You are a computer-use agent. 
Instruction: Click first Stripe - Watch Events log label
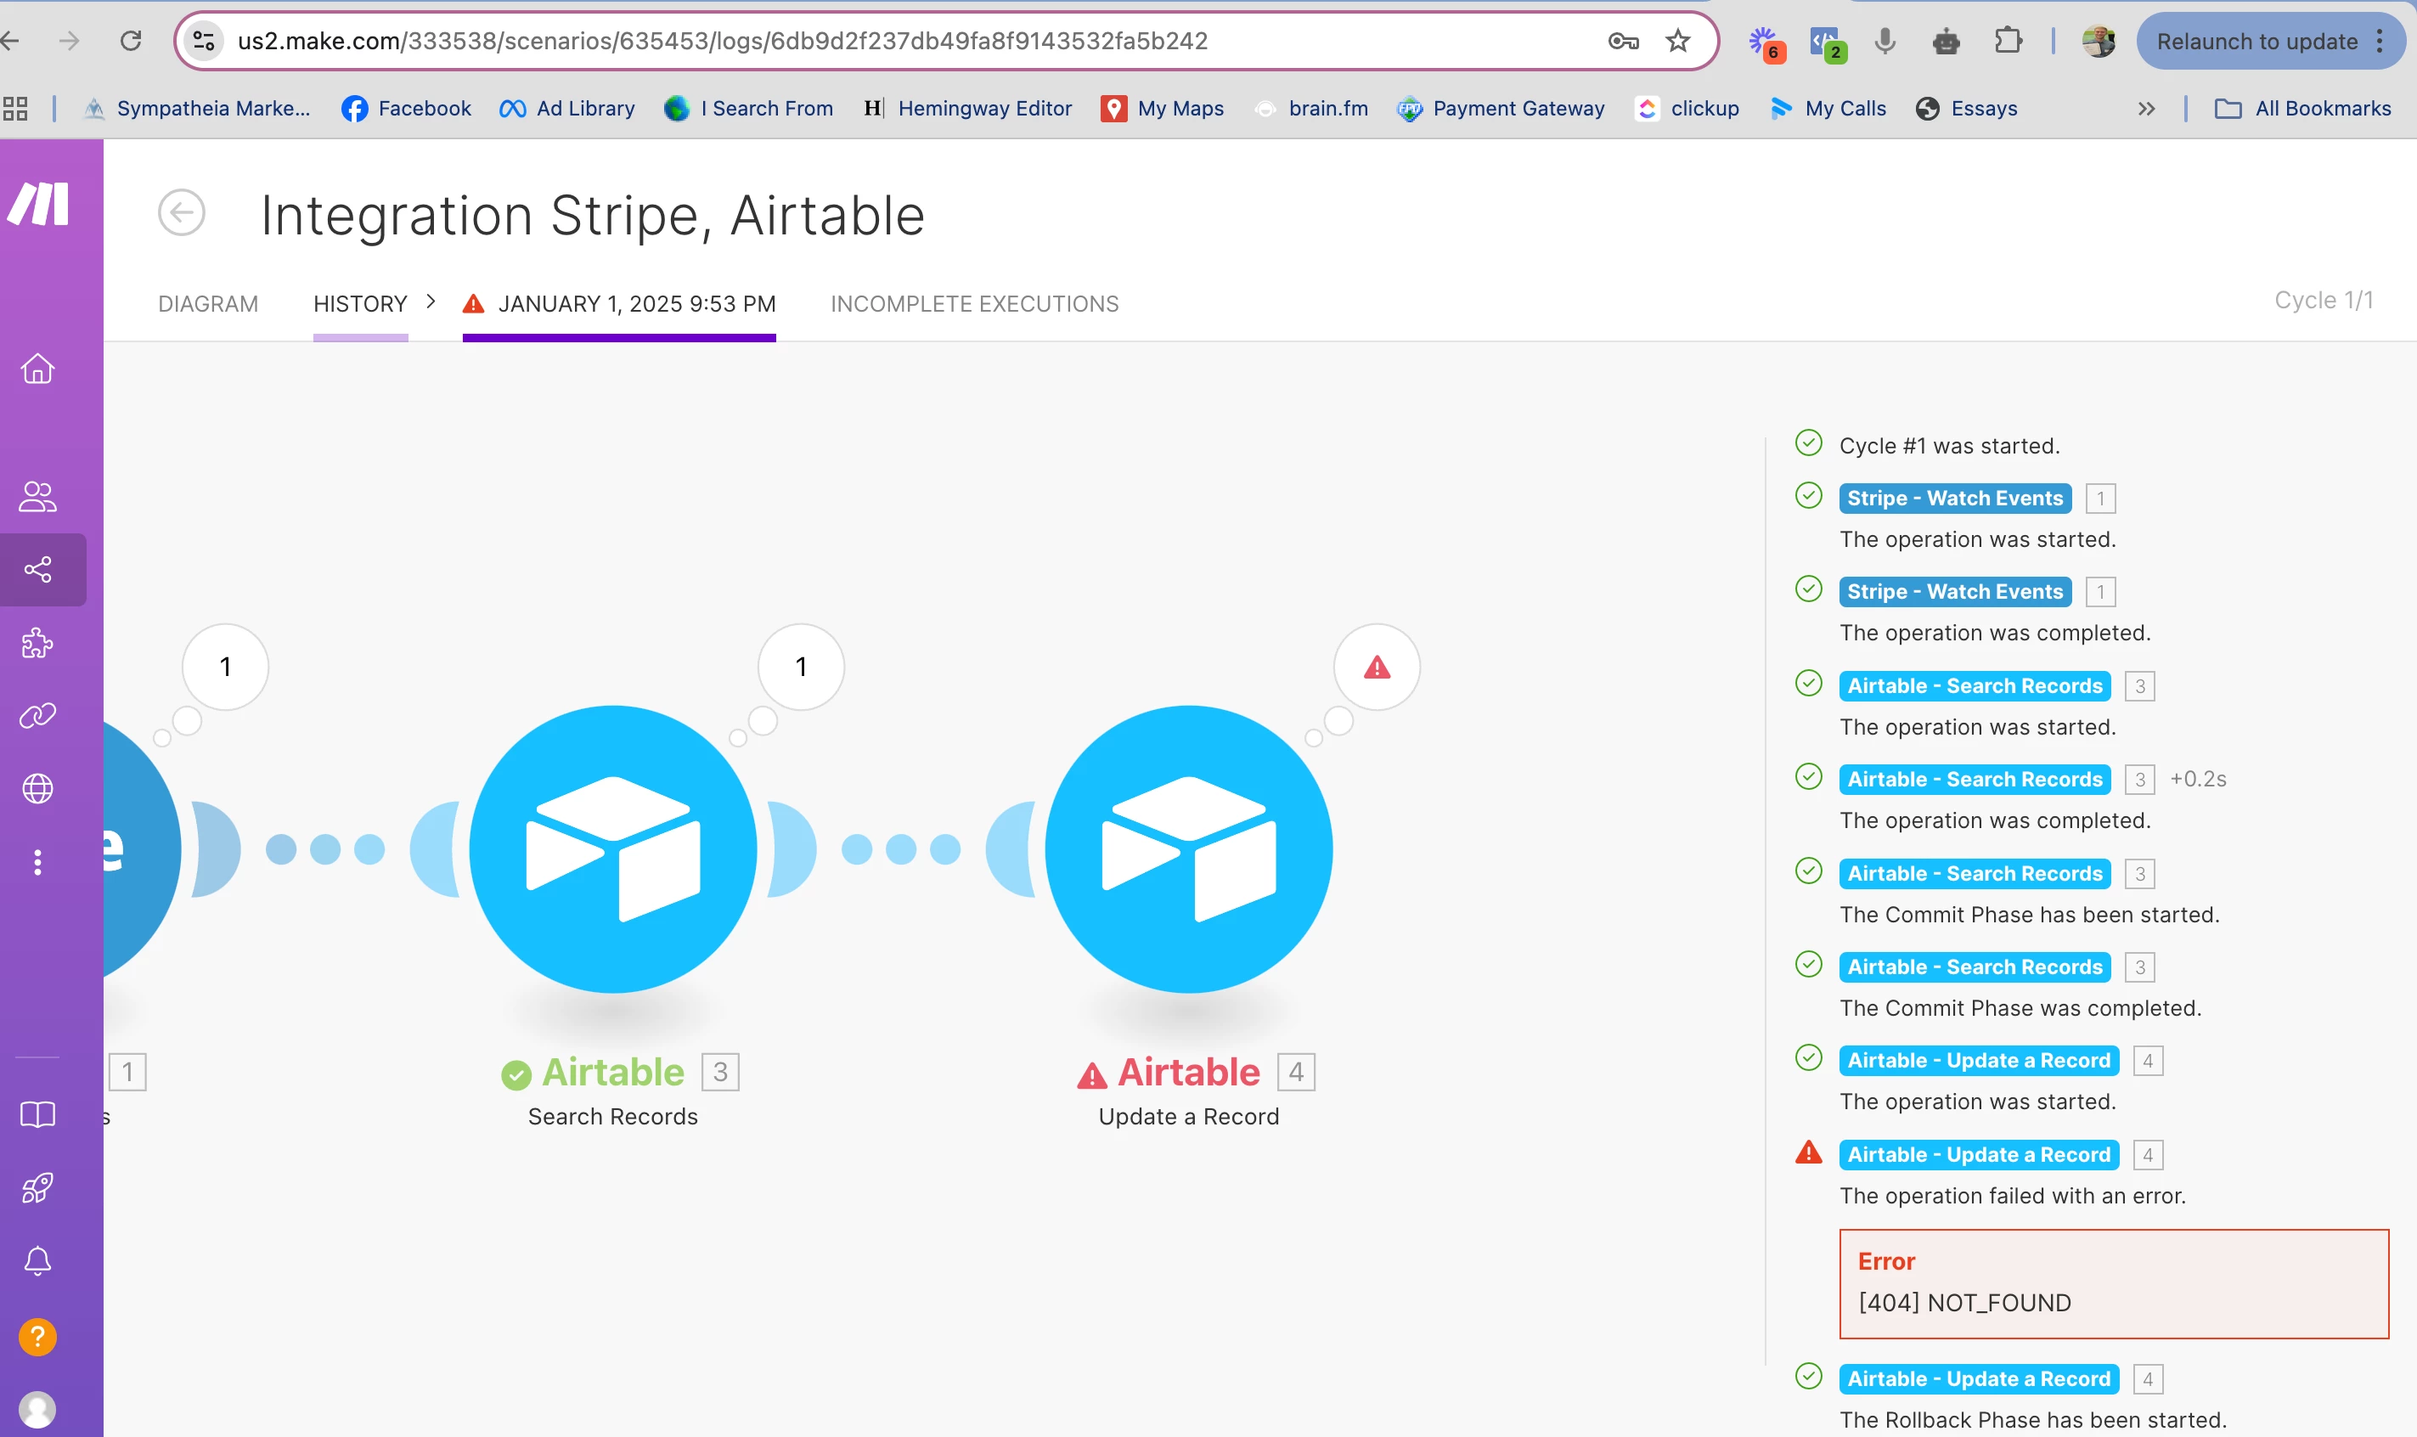tap(1955, 498)
